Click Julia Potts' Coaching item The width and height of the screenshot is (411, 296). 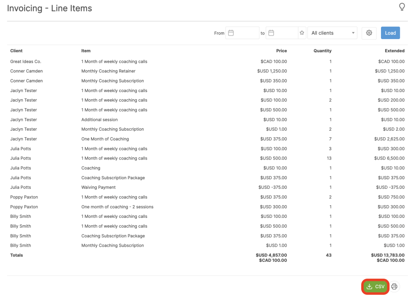[x=91, y=168]
